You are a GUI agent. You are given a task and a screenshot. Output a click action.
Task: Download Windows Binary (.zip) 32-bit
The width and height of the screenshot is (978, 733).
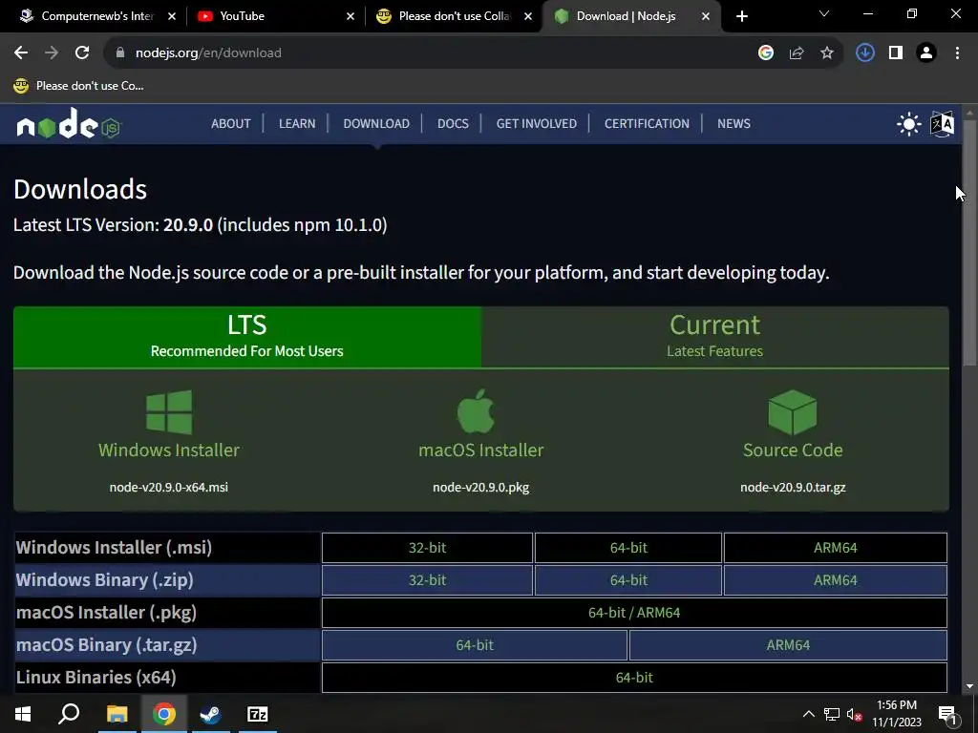(427, 579)
